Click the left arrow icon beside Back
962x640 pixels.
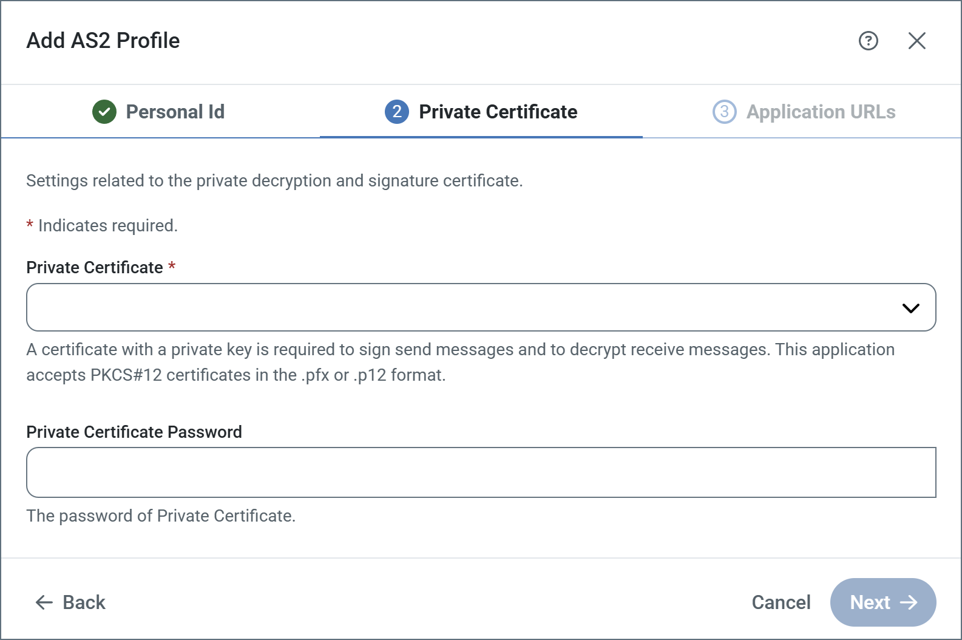coord(44,602)
